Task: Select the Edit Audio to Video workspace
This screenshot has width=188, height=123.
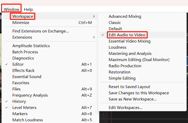Action: click(127, 35)
